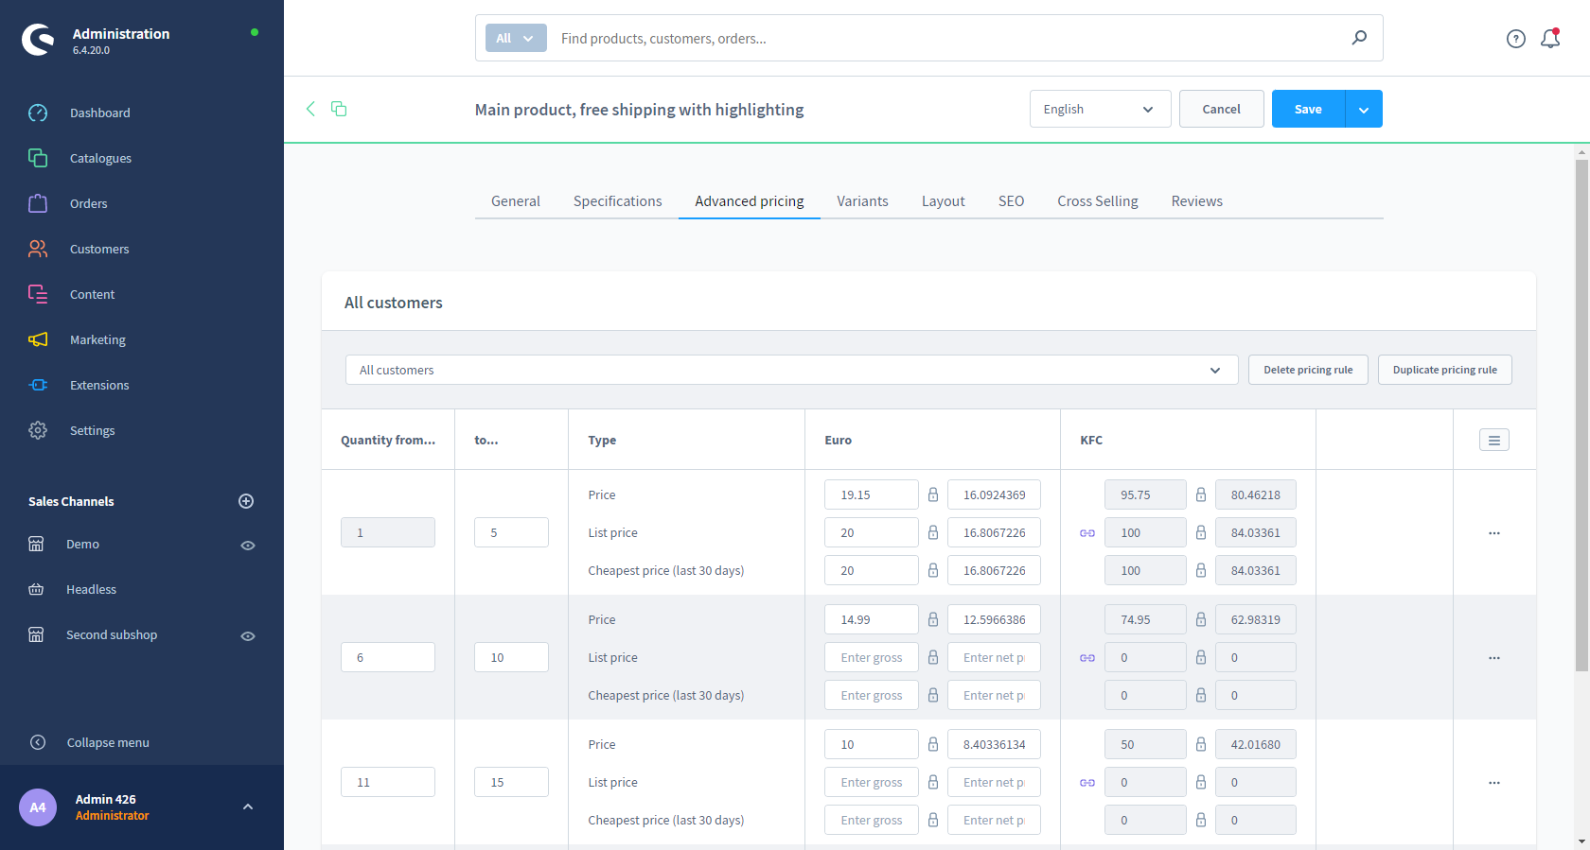Open Extensions section

pos(99,385)
